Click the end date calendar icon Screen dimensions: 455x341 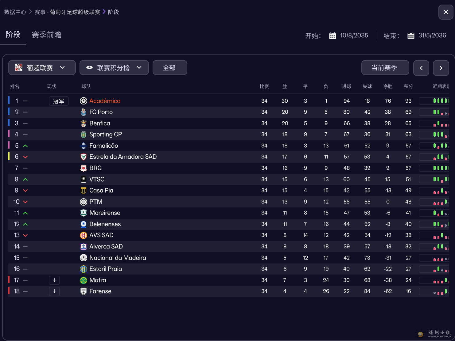[411, 36]
